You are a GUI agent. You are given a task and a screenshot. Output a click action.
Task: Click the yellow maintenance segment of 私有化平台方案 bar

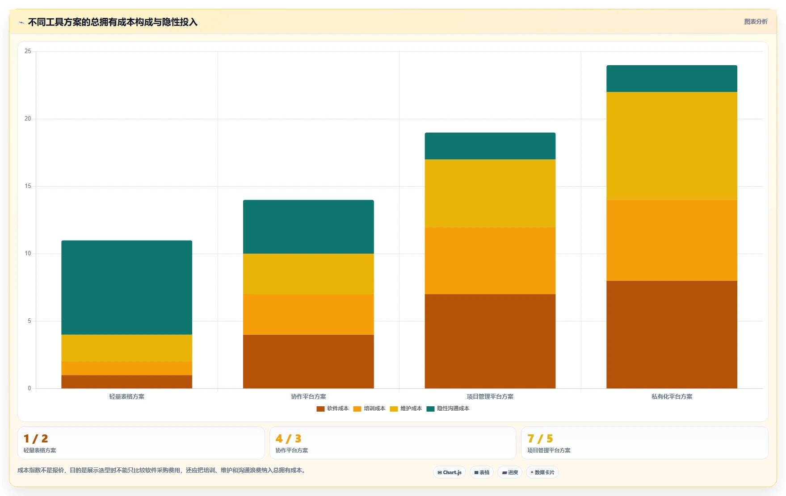(672, 146)
